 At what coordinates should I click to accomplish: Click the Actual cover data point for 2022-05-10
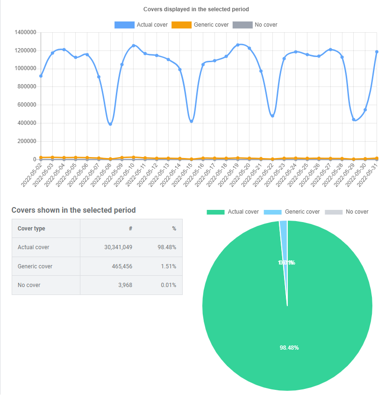134,46
